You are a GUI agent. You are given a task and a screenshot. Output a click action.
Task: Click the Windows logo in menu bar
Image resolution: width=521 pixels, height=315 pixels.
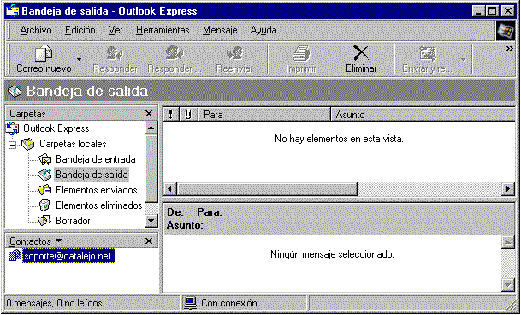coord(505,31)
